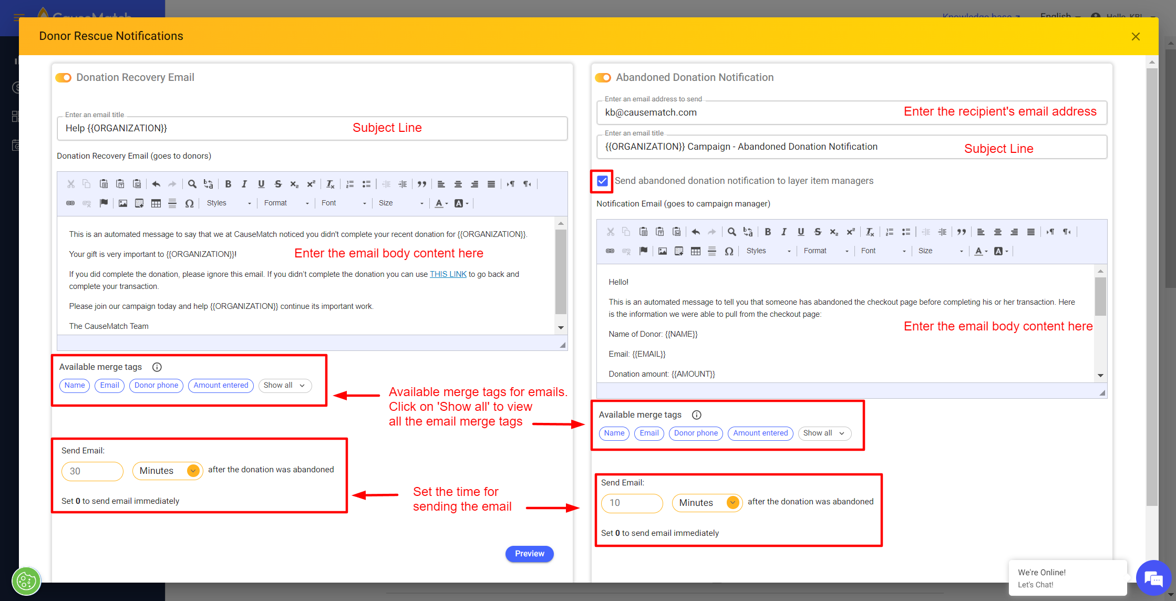
Task: Click the Preview button
Action: pos(529,554)
